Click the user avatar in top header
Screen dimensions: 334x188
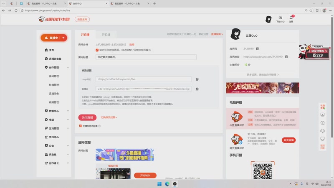point(268,19)
